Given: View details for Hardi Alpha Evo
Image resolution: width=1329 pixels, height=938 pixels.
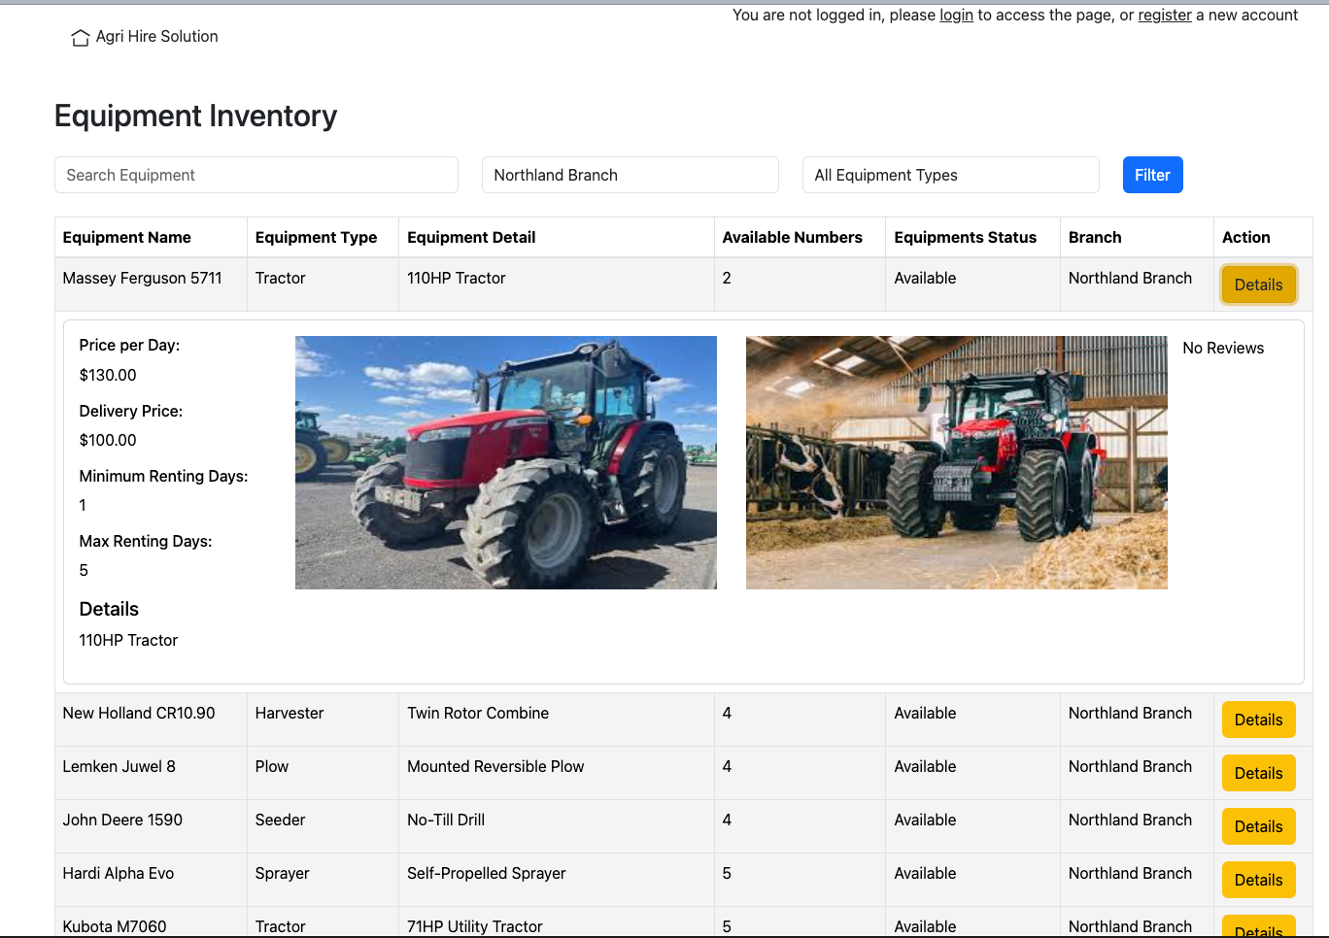Looking at the screenshot, I should (x=1258, y=880).
